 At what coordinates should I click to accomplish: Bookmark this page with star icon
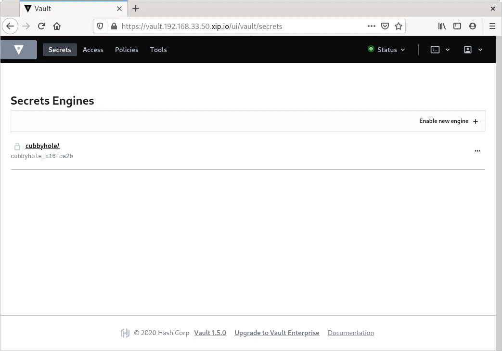click(x=398, y=27)
